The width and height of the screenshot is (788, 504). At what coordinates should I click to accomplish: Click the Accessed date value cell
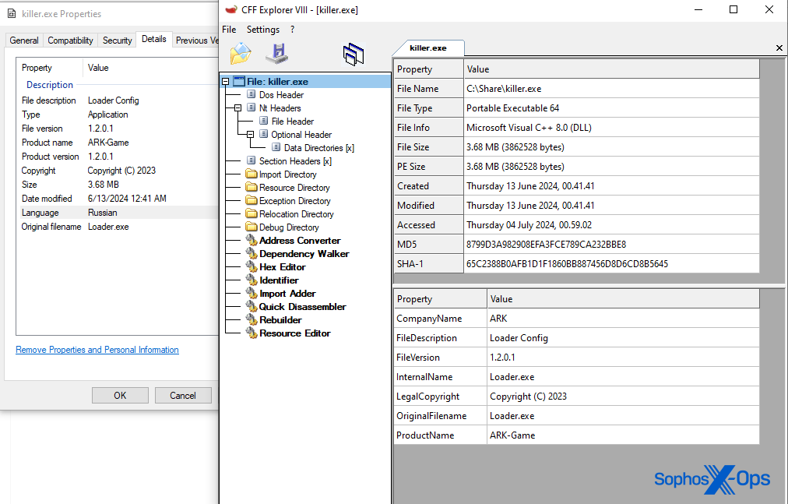pyautogui.click(x=611, y=225)
